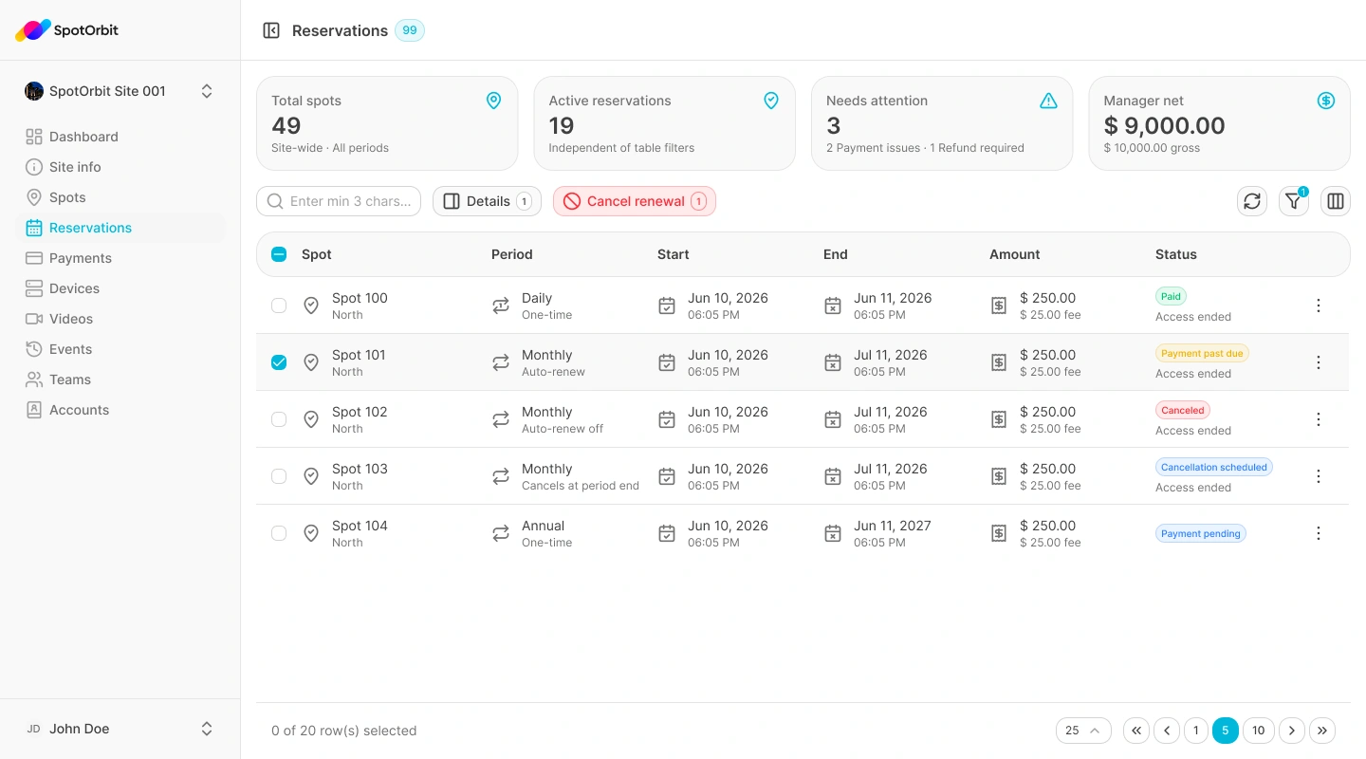Screen dimensions: 1366x759
Task: Toggle the select-all rows checkbox
Action: point(279,254)
